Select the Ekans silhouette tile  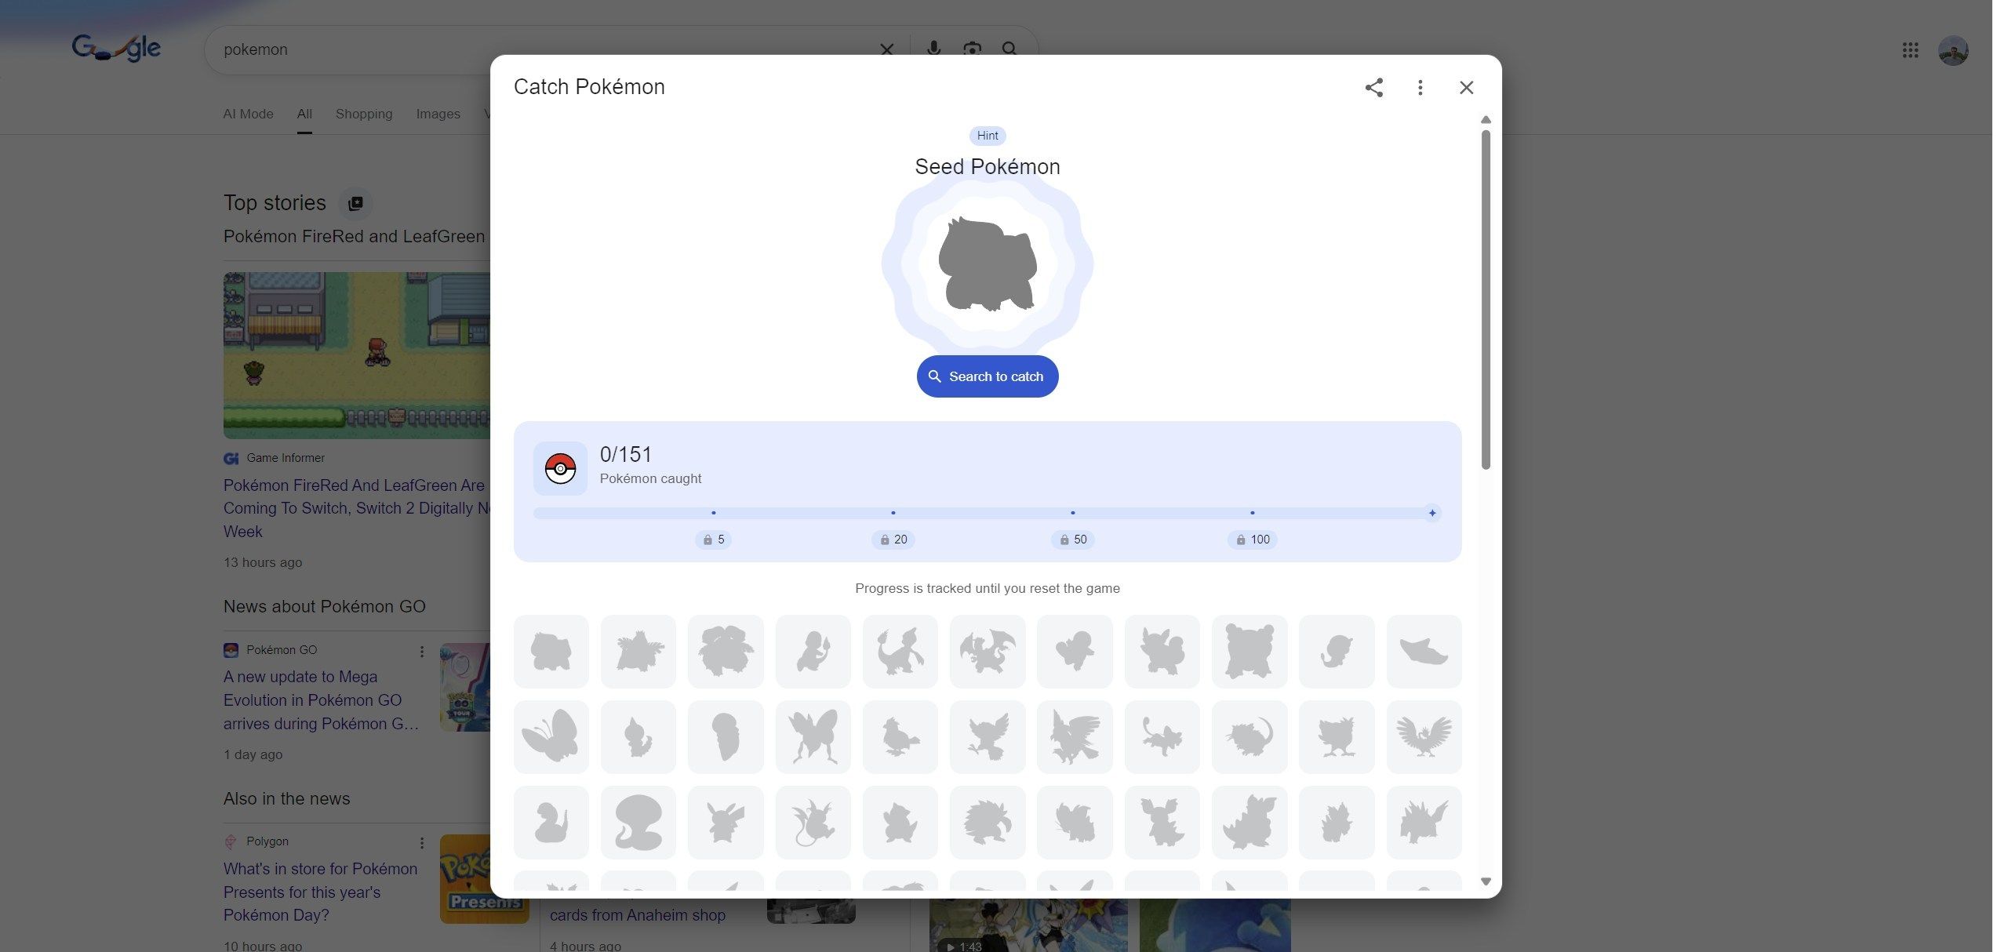click(x=551, y=823)
